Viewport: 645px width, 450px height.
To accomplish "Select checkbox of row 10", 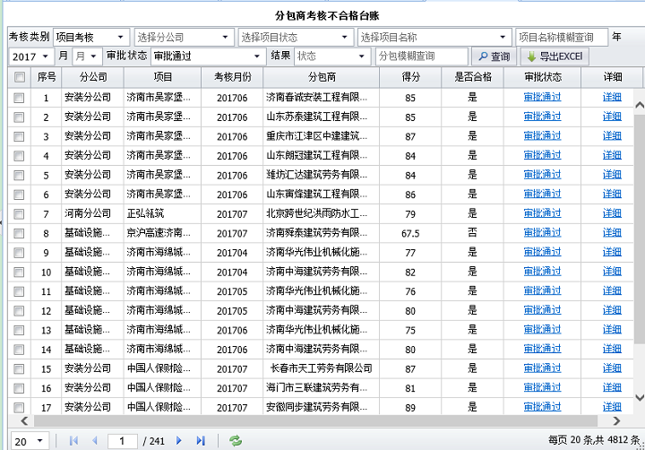I will (x=19, y=273).
